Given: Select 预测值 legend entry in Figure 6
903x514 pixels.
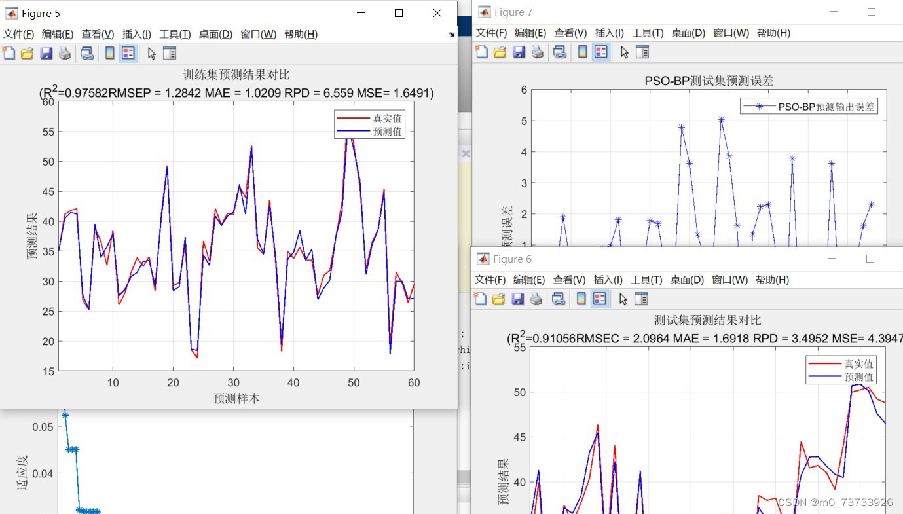Looking at the screenshot, I should pos(841,377).
